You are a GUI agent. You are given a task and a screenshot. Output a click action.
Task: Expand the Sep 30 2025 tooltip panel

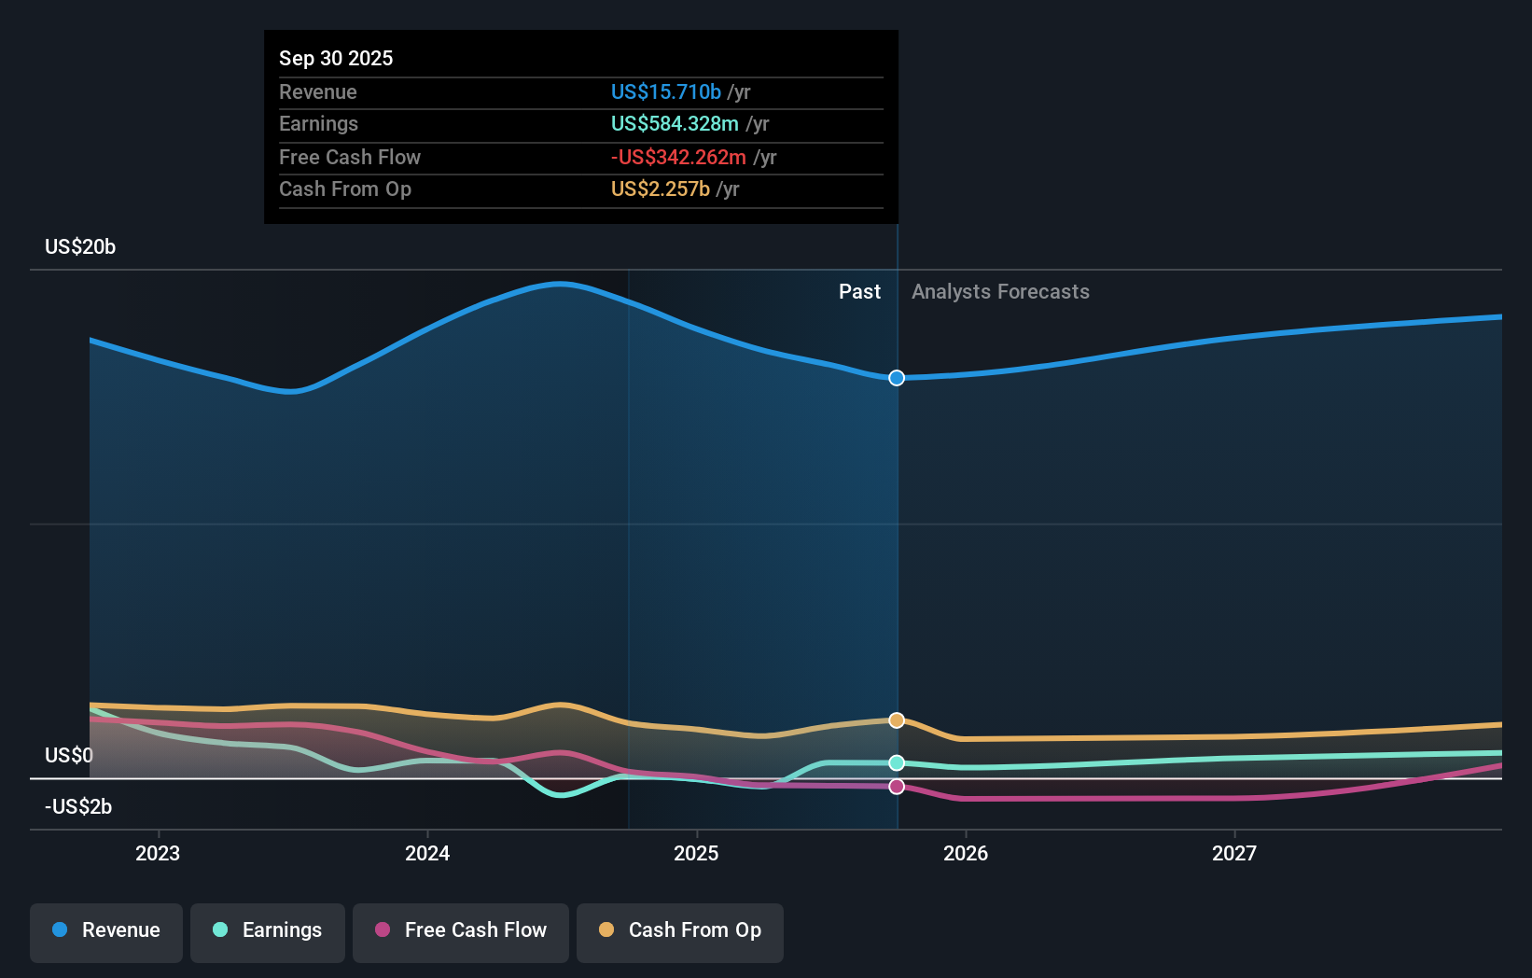(336, 58)
